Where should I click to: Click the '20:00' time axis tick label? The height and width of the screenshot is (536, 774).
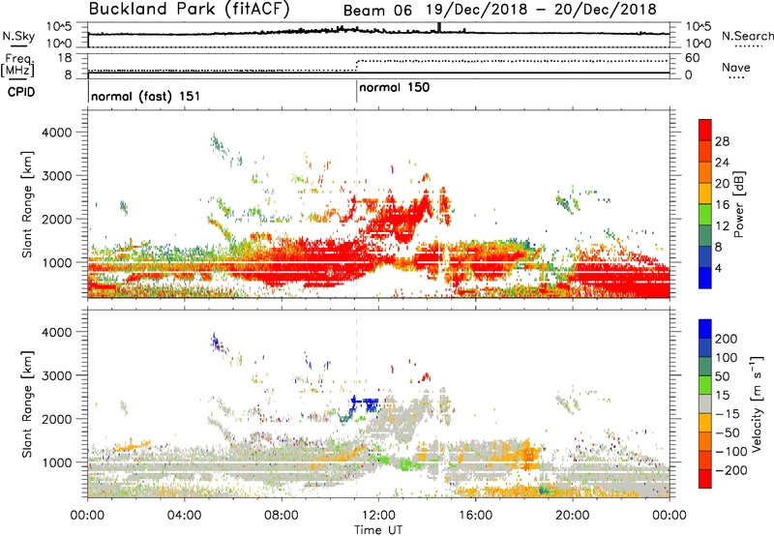point(573,516)
